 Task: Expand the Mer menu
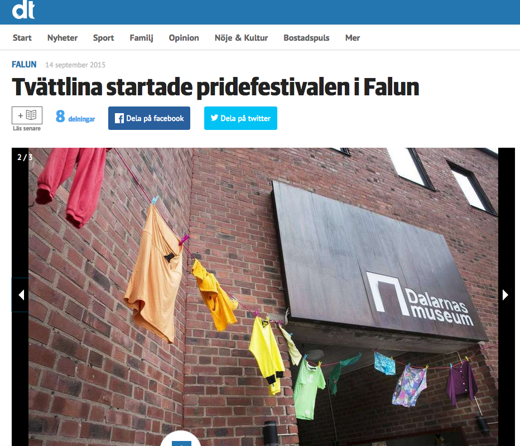(353, 38)
